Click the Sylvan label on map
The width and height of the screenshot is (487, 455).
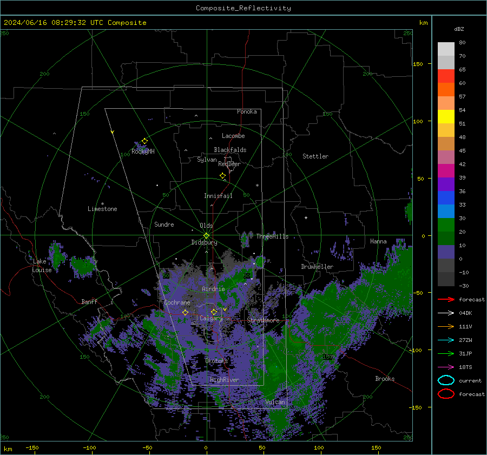[x=207, y=160]
